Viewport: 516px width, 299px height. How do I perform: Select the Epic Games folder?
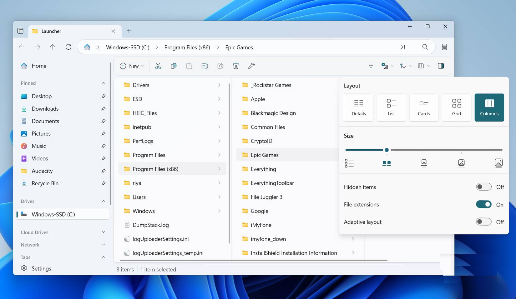pos(265,155)
